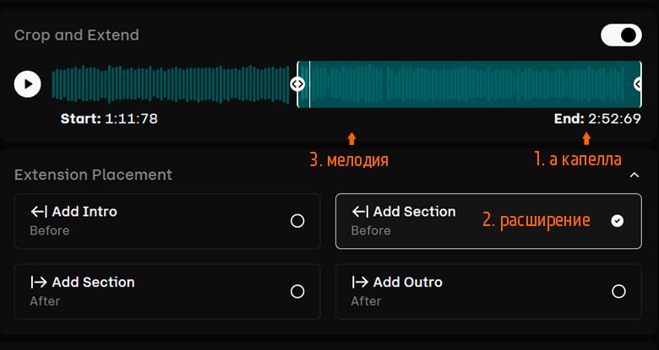Click the white playhead line in waveform
This screenshot has height=350, width=659.
pos(310,84)
